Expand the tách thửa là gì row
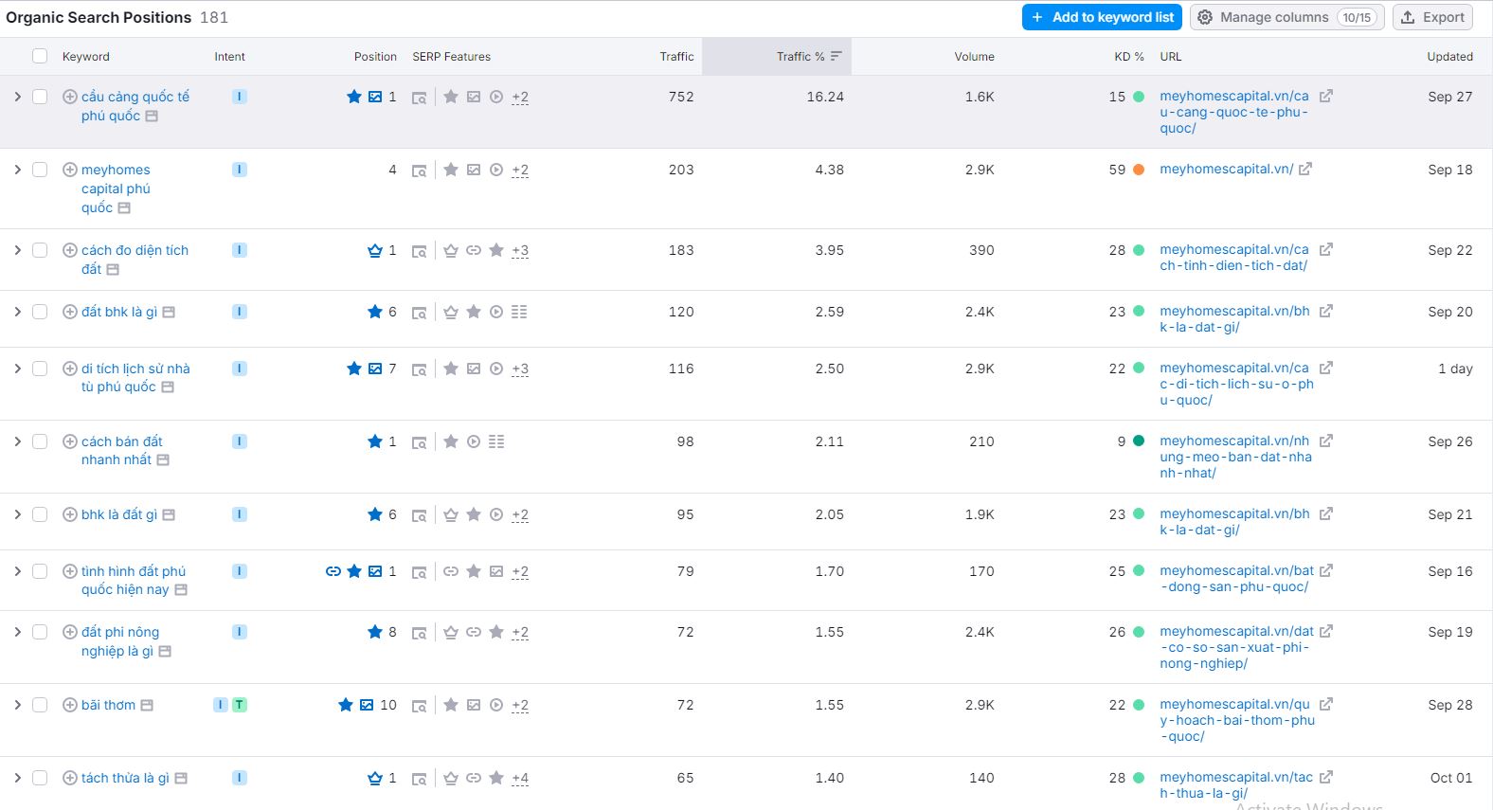1493x810 pixels. point(17,778)
